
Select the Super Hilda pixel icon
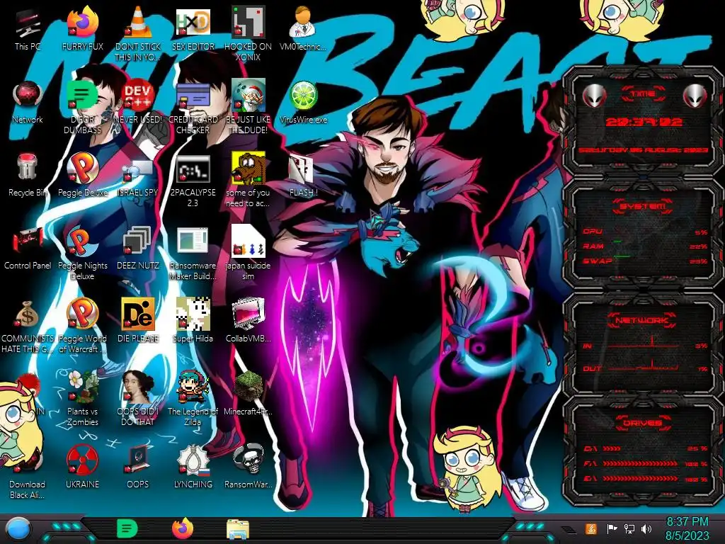click(x=193, y=314)
